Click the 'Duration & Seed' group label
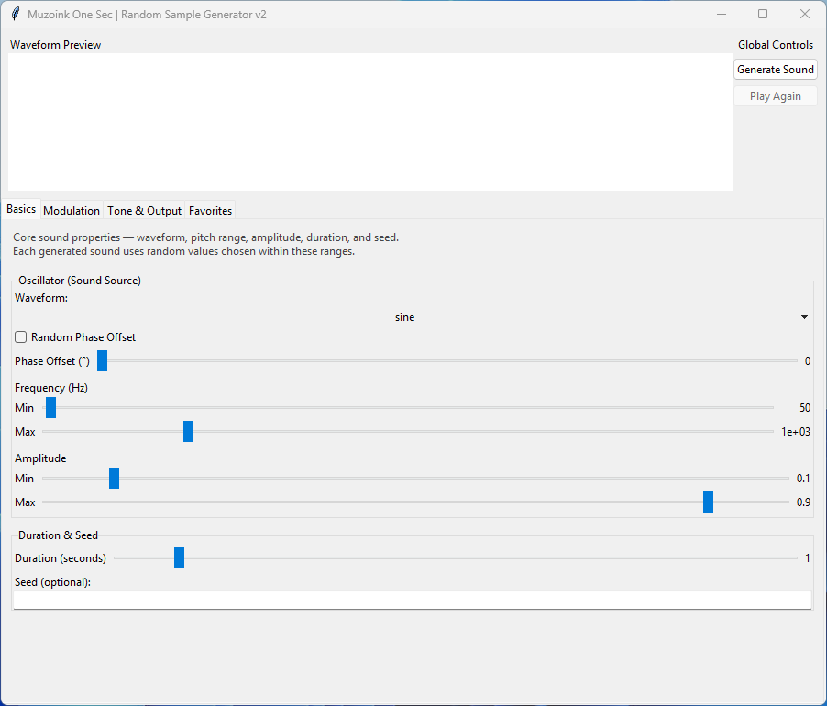 click(x=58, y=535)
